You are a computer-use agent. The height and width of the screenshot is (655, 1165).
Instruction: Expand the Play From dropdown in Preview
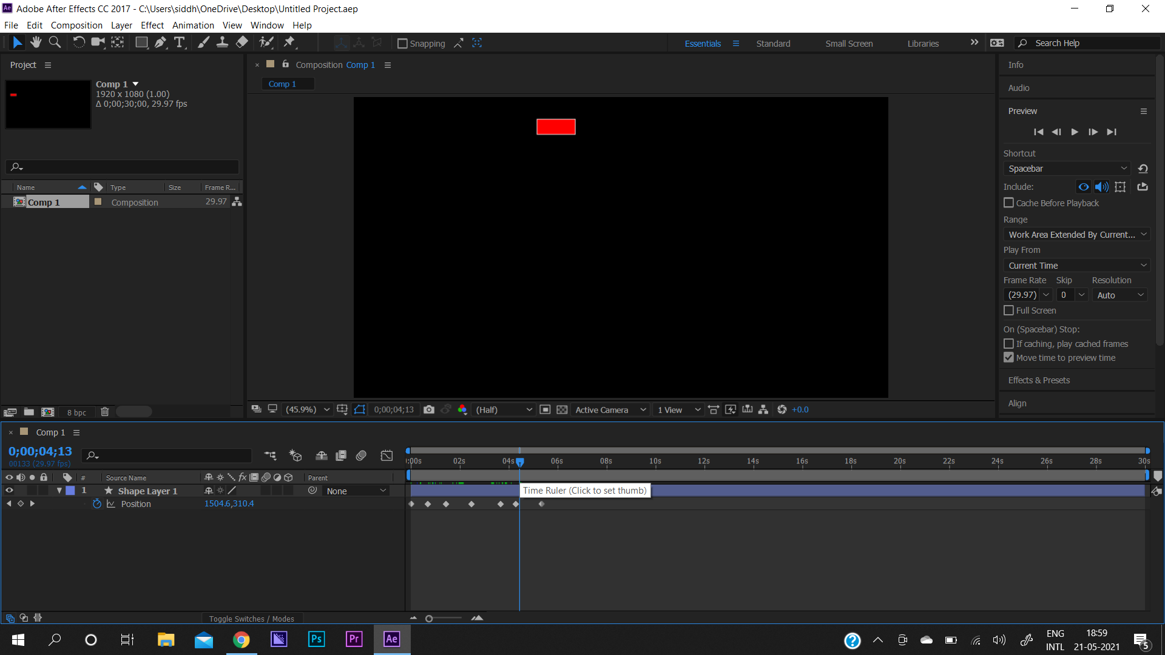(x=1076, y=265)
